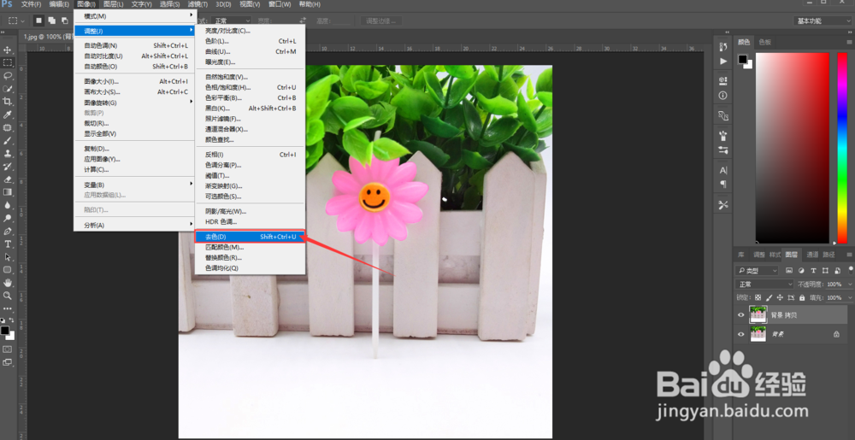The image size is (855, 440).
Task: Open the Color panel flyout menu
Action: [x=849, y=42]
